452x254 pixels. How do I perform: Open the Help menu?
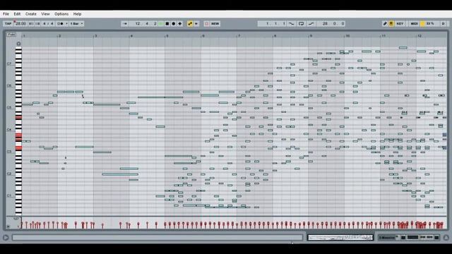[77, 14]
